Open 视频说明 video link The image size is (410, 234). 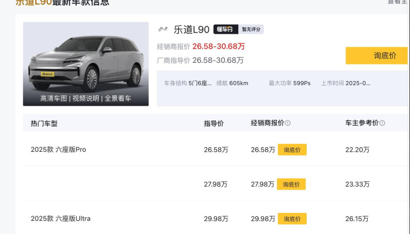(86, 98)
